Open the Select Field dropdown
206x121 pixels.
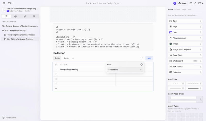(x=125, y=70)
